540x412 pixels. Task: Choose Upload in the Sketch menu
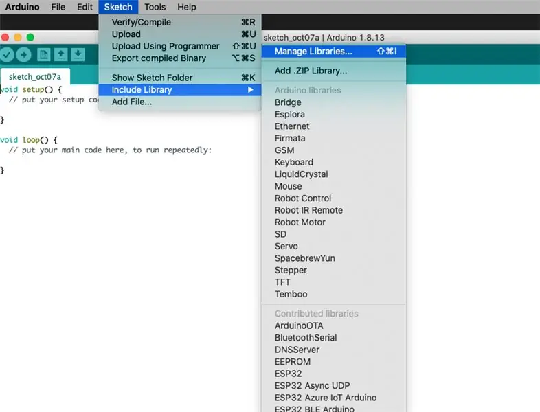pyautogui.click(x=180, y=34)
